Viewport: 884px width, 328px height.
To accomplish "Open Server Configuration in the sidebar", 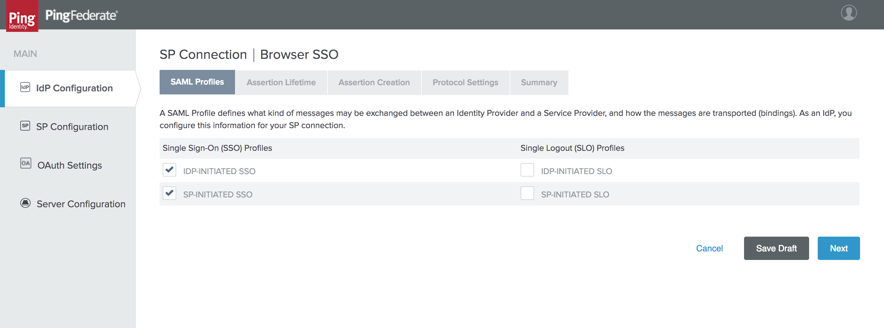I will (x=81, y=204).
